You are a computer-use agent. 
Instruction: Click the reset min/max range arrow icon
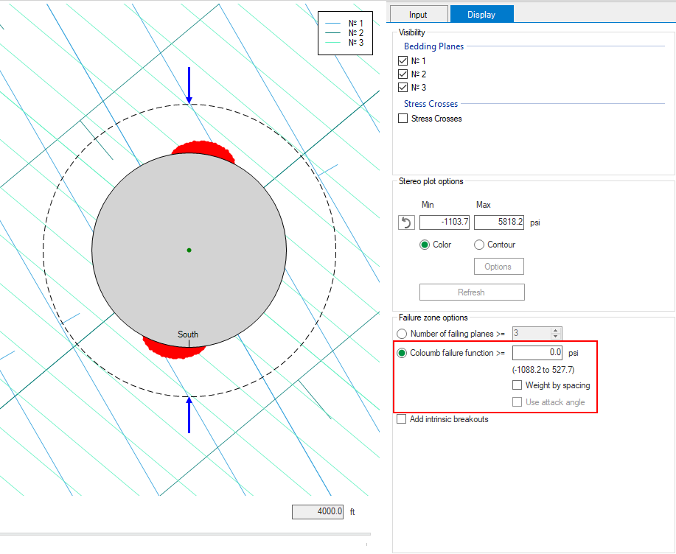coord(406,222)
